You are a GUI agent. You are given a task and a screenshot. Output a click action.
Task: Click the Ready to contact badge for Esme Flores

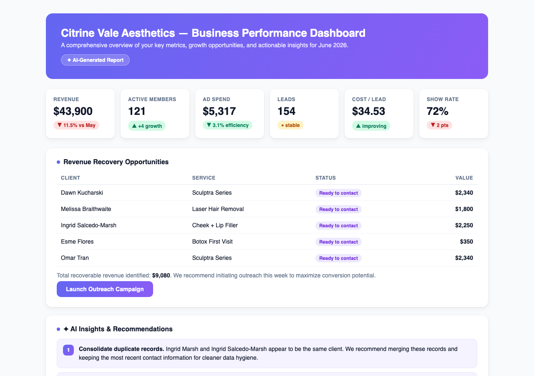coord(338,242)
